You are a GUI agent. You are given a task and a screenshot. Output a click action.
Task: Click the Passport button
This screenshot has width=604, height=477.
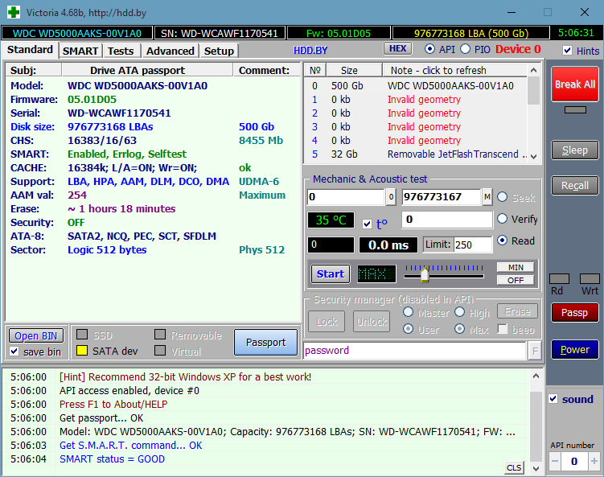click(x=265, y=342)
